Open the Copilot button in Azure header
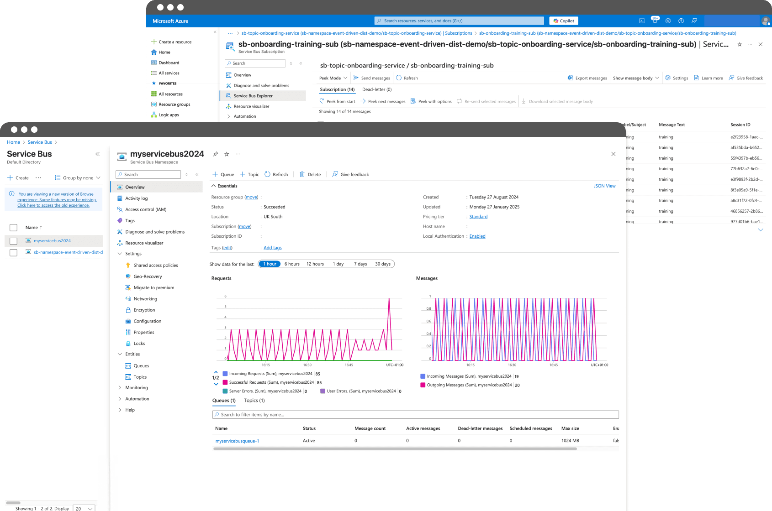 563,21
